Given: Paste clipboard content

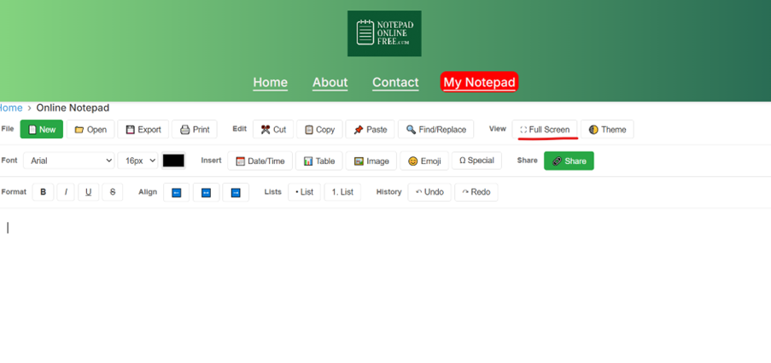Looking at the screenshot, I should [x=370, y=130].
